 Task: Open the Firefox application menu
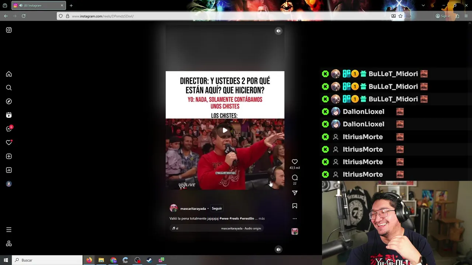[x=466, y=16]
